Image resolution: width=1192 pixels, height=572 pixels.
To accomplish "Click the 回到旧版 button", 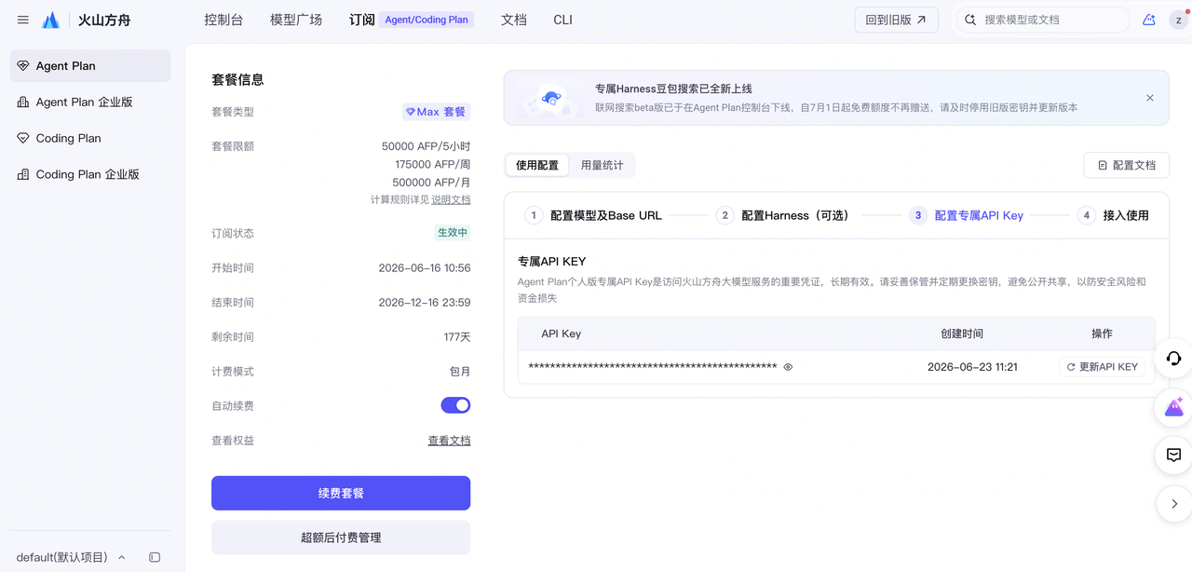I will (897, 20).
